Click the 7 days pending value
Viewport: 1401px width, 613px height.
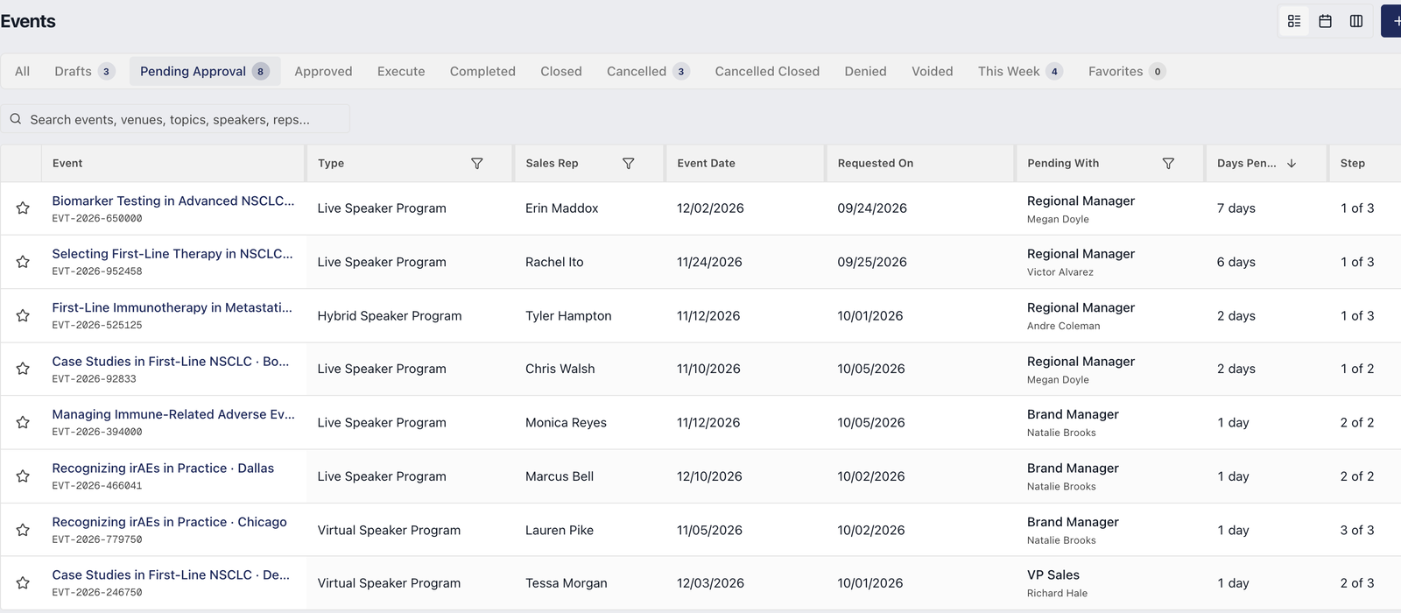coord(1236,208)
